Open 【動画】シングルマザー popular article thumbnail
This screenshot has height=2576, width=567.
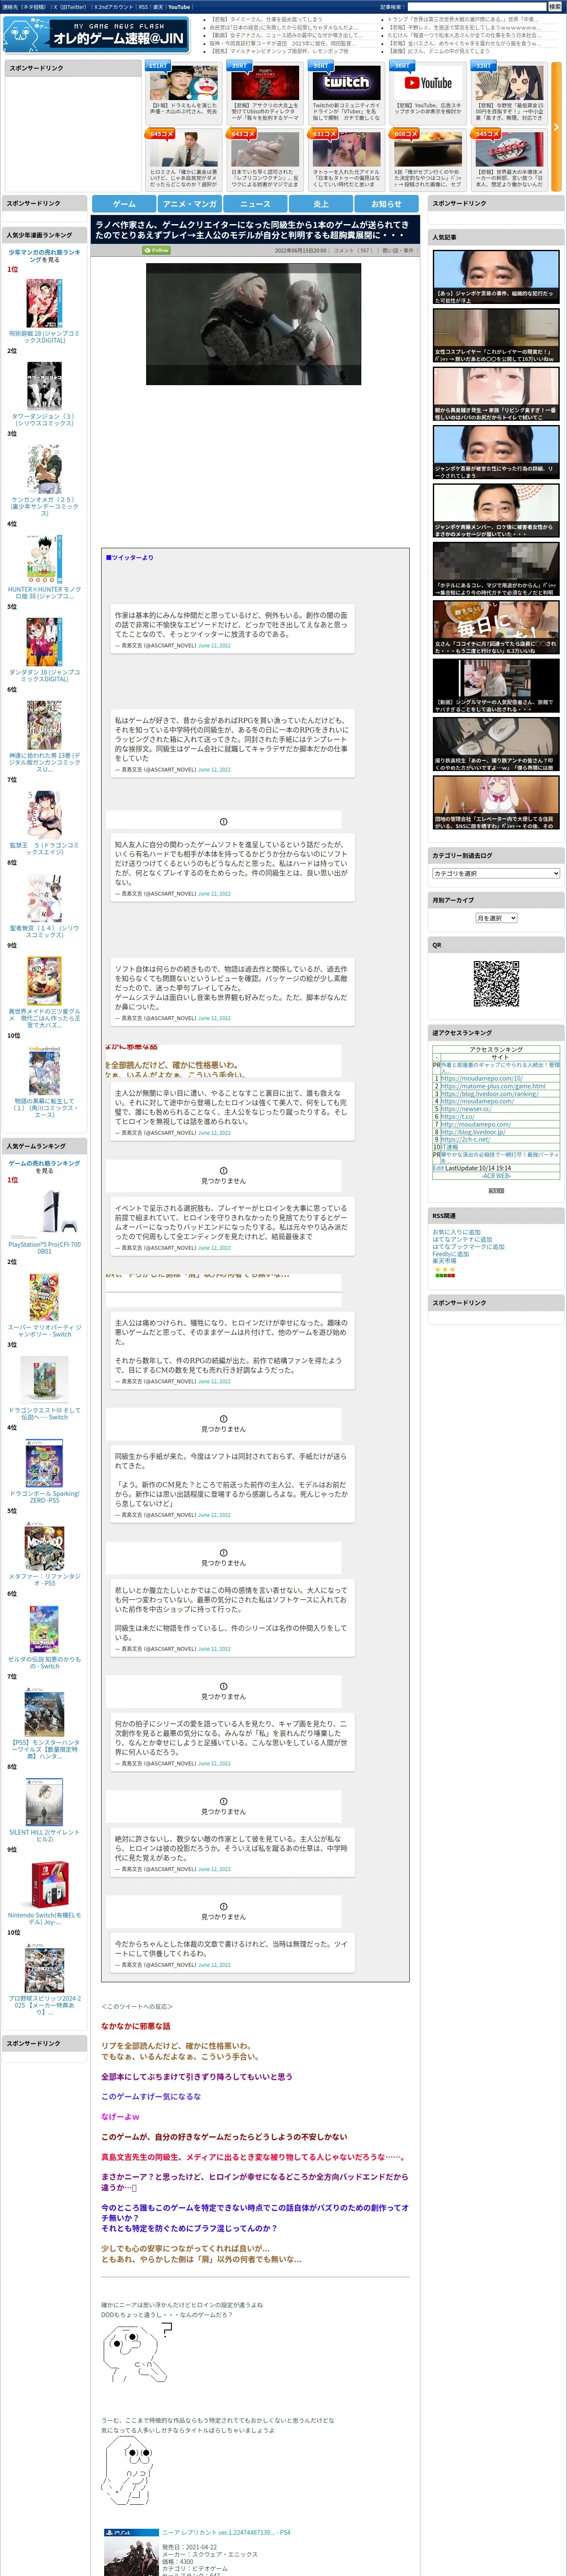[496, 686]
